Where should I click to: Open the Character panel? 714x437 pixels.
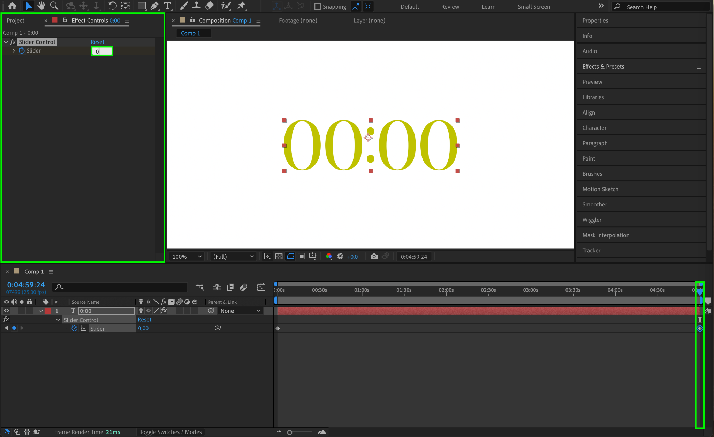pos(594,128)
